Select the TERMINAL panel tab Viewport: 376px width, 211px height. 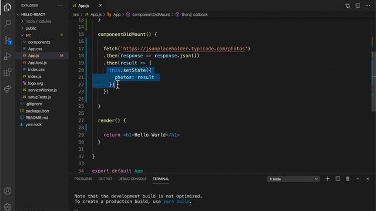160,179
